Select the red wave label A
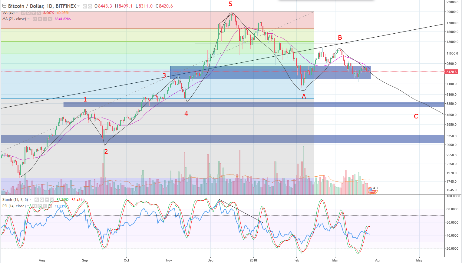Screen dimensions: 462x263 [304, 96]
